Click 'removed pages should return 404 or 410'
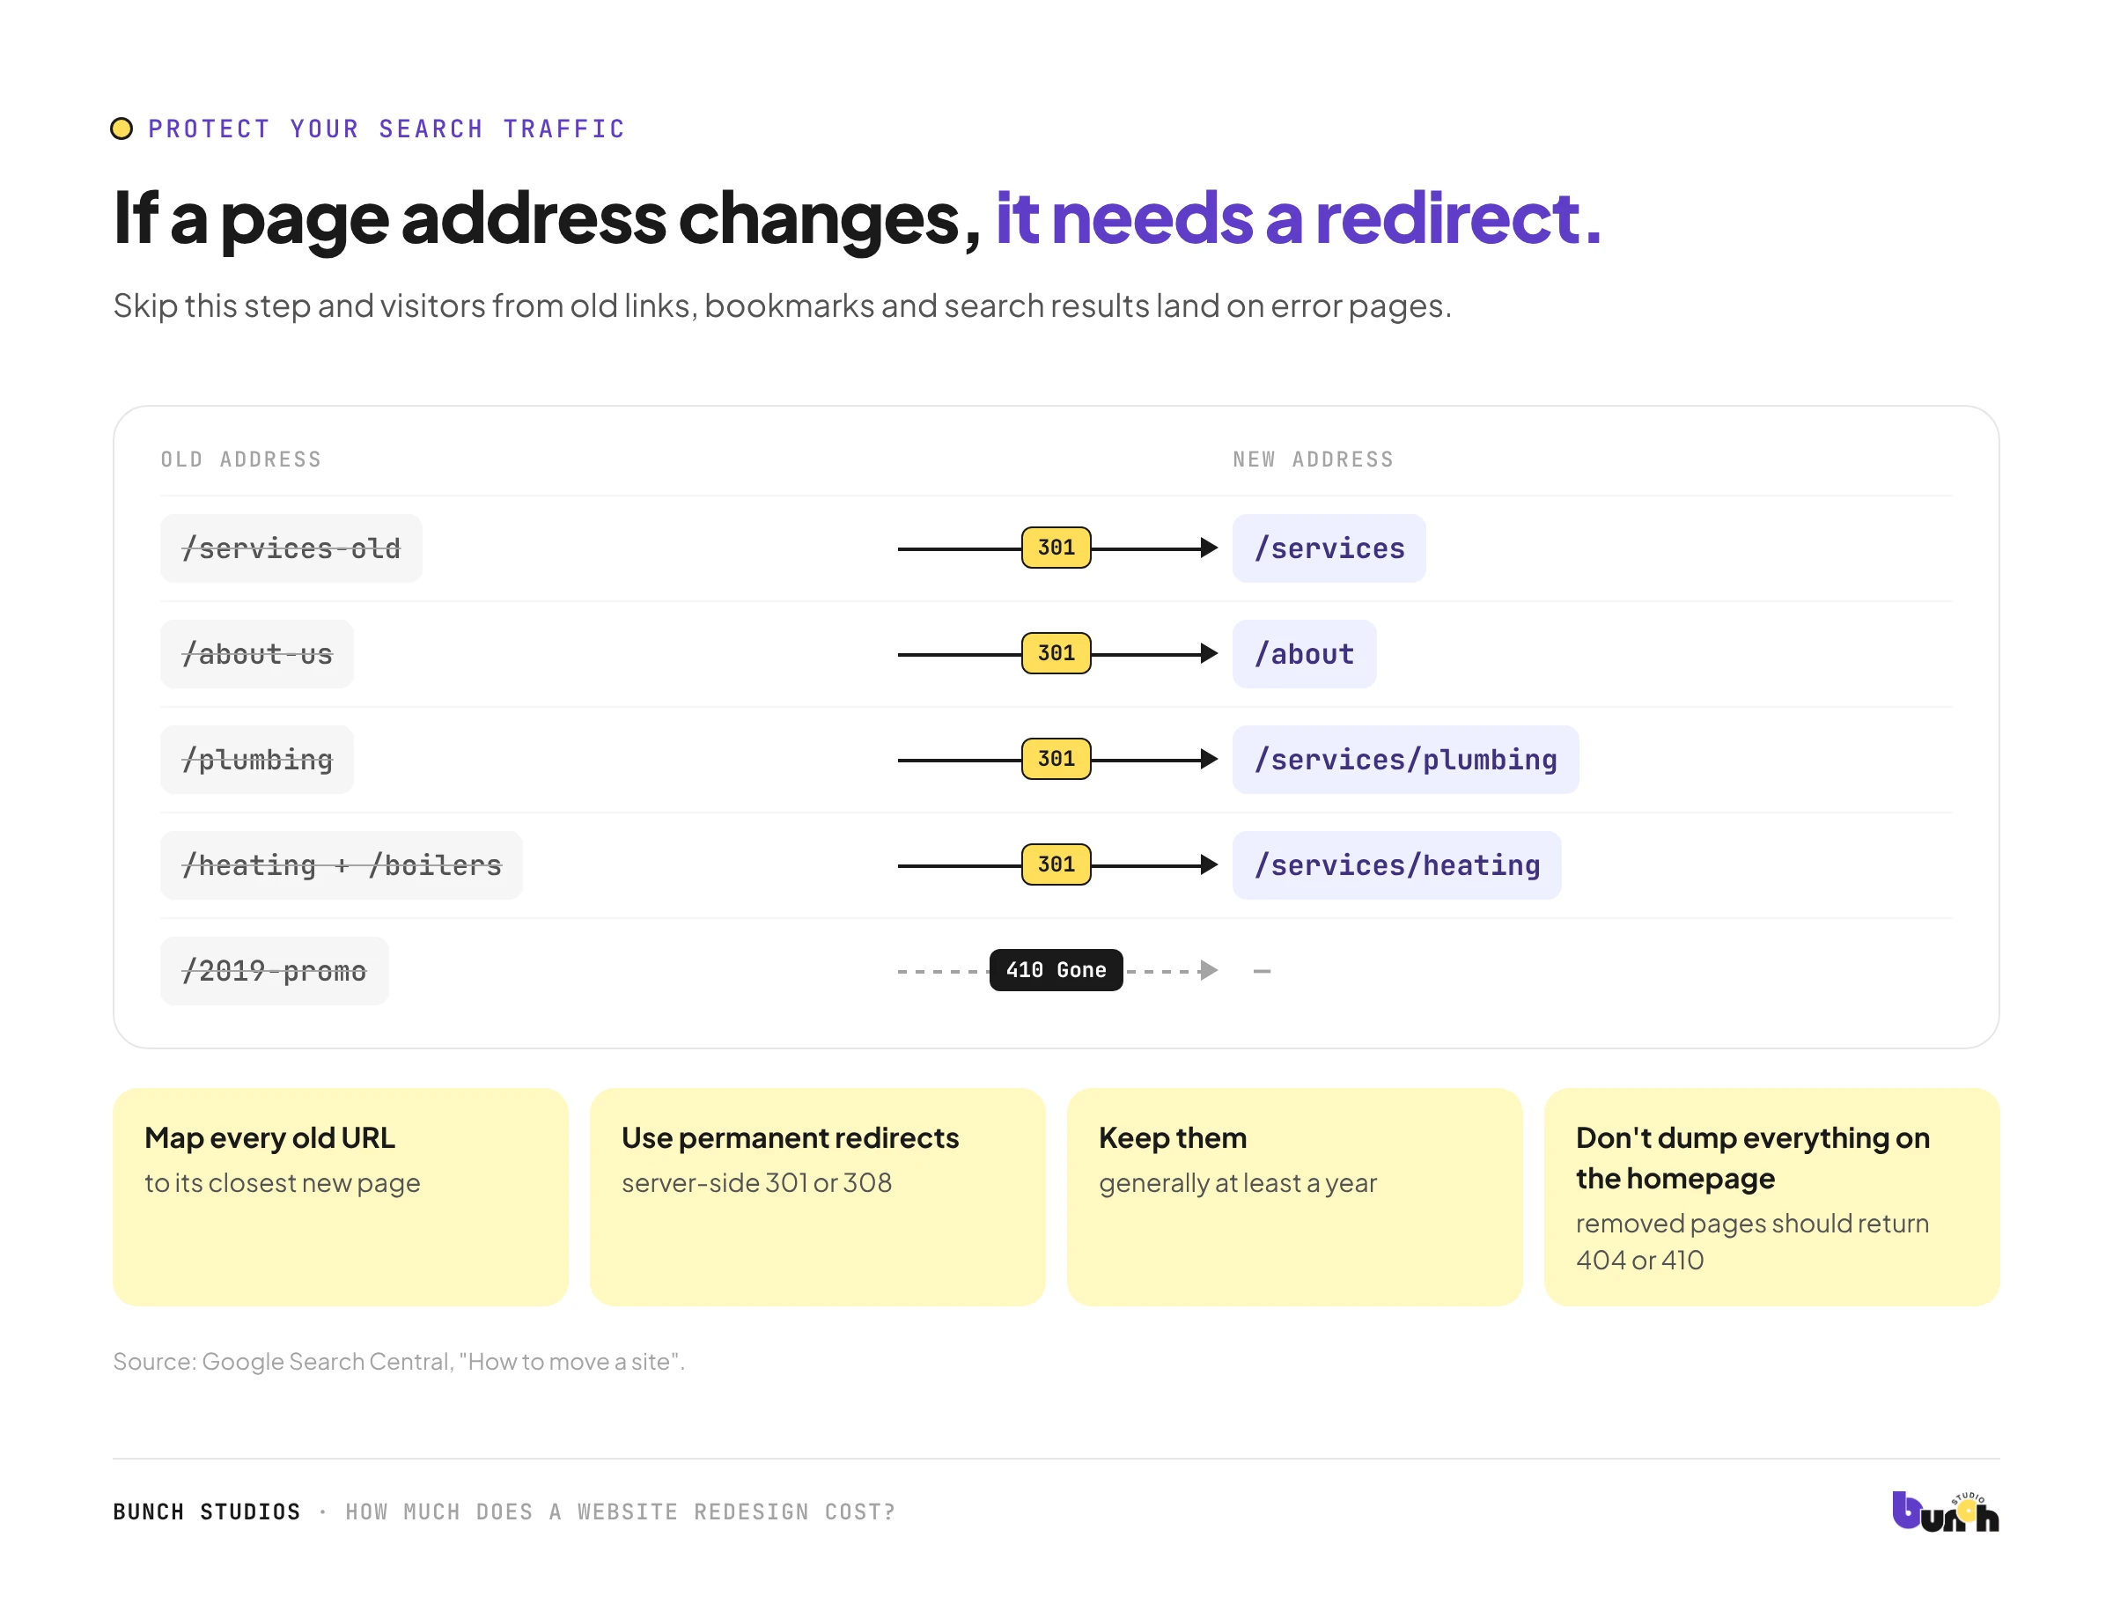This screenshot has width=2113, height=1618. 1752,1241
